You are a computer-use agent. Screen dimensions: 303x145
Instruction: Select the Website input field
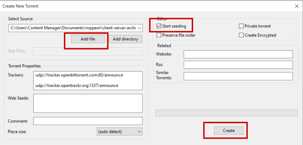pyautogui.click(x=238, y=54)
